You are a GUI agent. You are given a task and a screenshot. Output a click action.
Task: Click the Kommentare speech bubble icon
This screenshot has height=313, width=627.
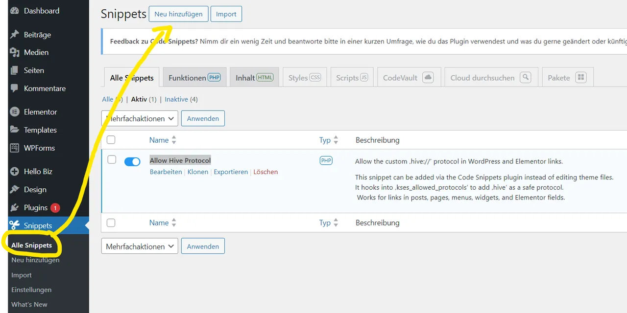tap(15, 89)
